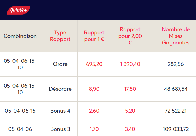Click the Rapport pour 1 € header
Image resolution: width=196 pixels, height=136 pixels.
point(94,36)
